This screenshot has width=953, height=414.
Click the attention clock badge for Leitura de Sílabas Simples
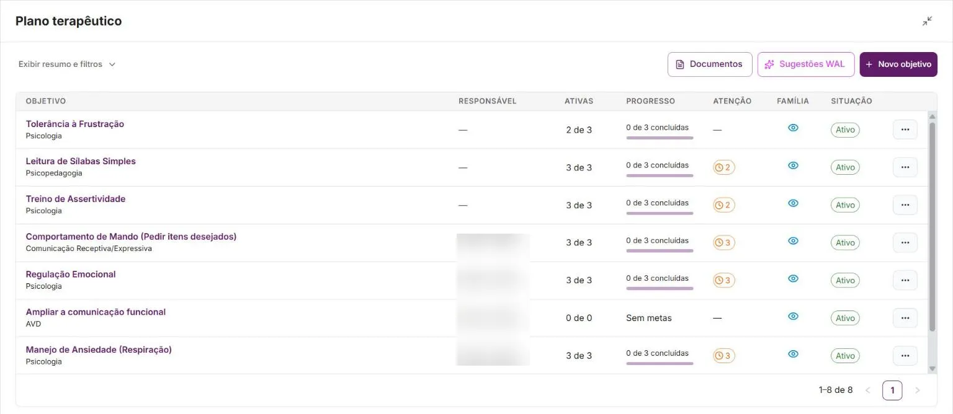724,167
